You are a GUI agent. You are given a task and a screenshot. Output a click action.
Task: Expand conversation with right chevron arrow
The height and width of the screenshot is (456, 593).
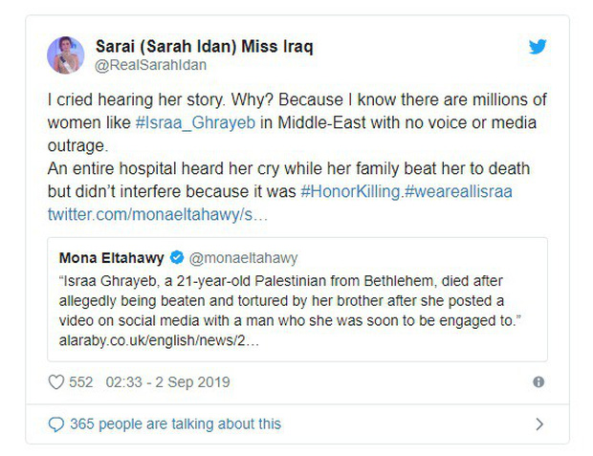[539, 423]
